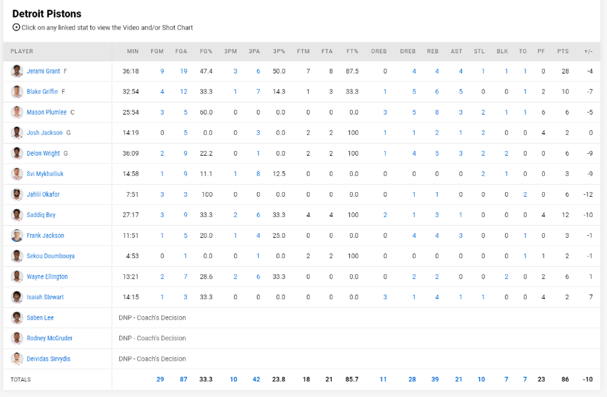Image resolution: width=607 pixels, height=397 pixels.
Task: Click Saddiq Bey's headshot image
Action: (x=17, y=215)
